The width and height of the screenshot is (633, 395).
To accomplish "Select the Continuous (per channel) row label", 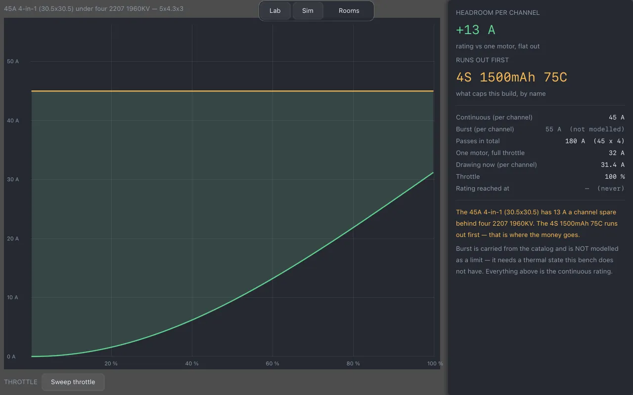I will tap(494, 118).
